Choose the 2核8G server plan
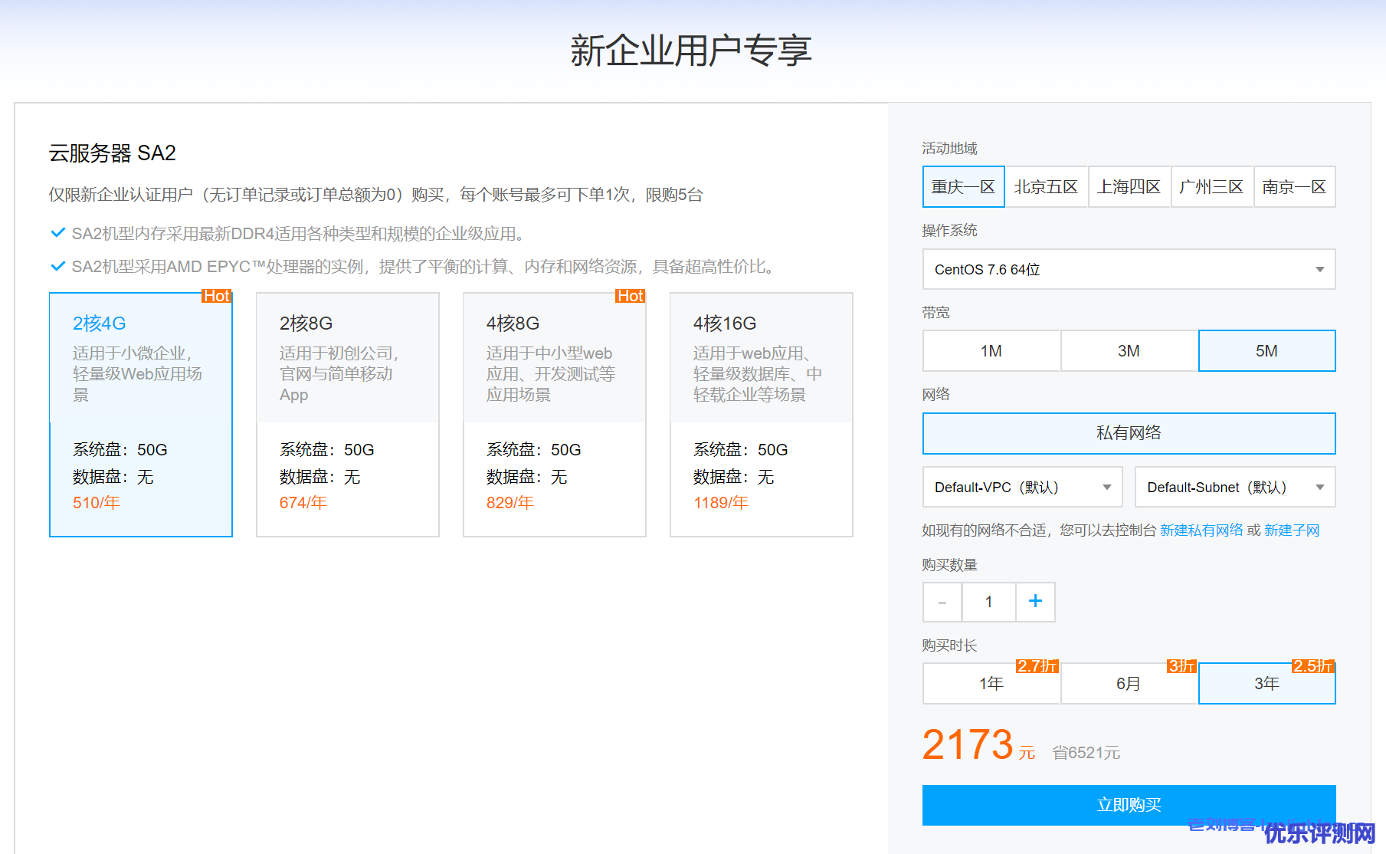 (x=347, y=414)
